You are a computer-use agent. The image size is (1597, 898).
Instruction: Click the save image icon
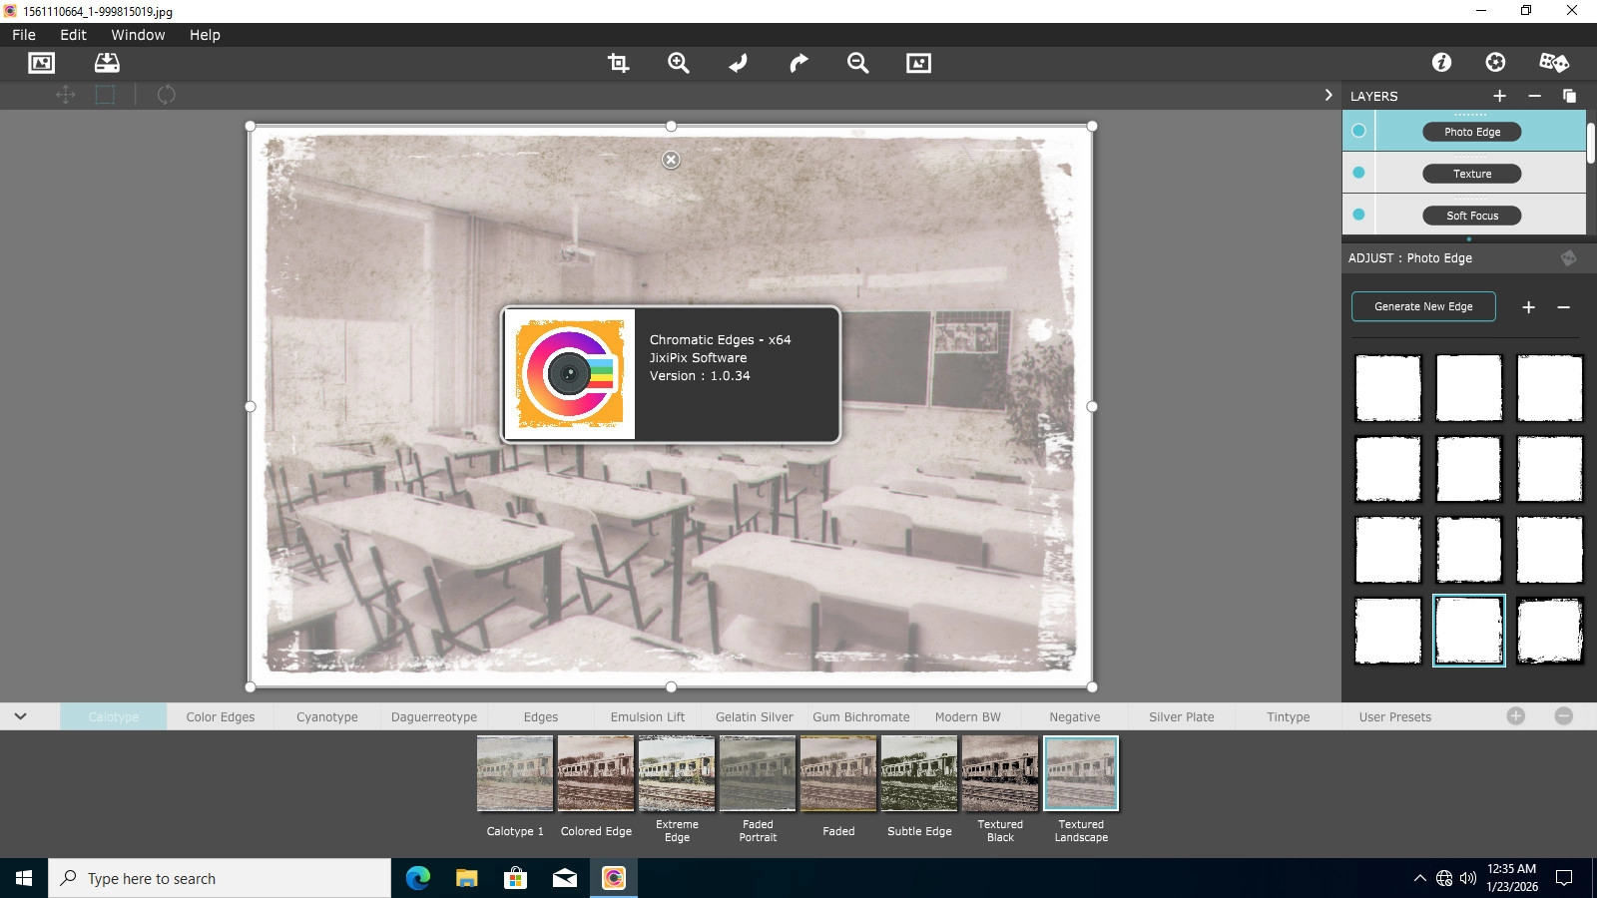(x=107, y=63)
